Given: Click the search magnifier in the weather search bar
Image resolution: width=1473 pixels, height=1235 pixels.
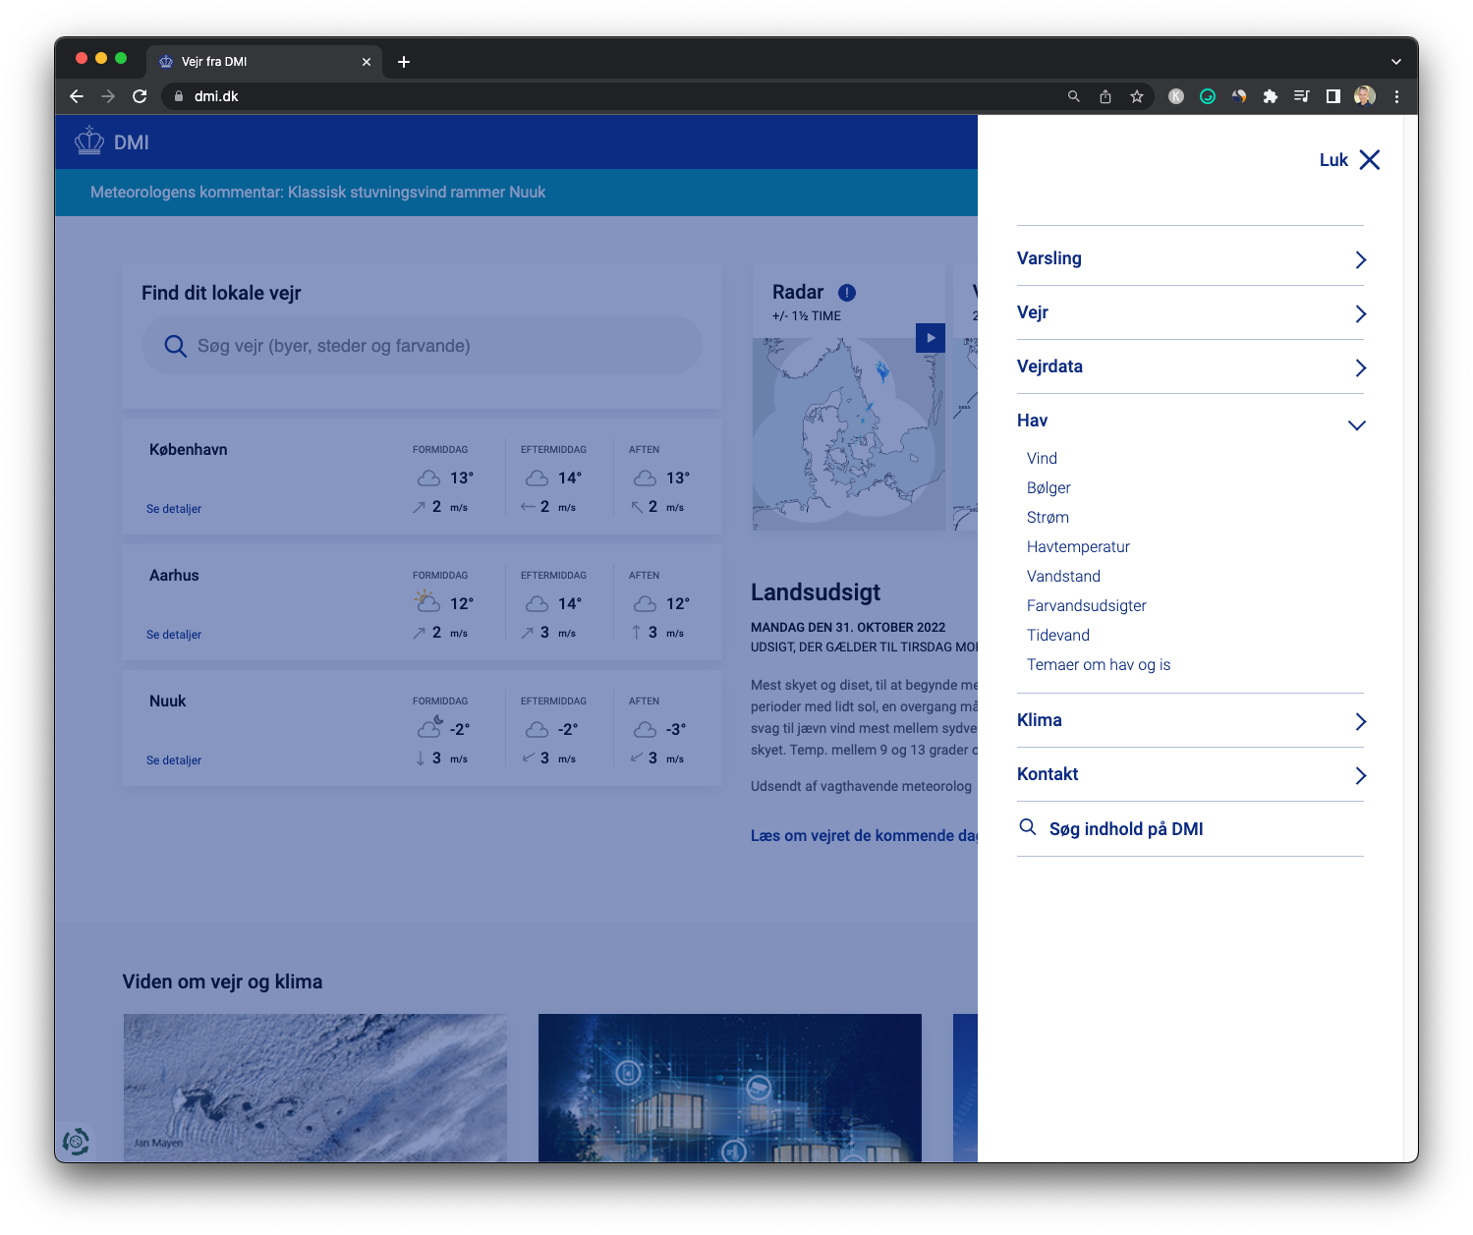Looking at the screenshot, I should coord(175,346).
